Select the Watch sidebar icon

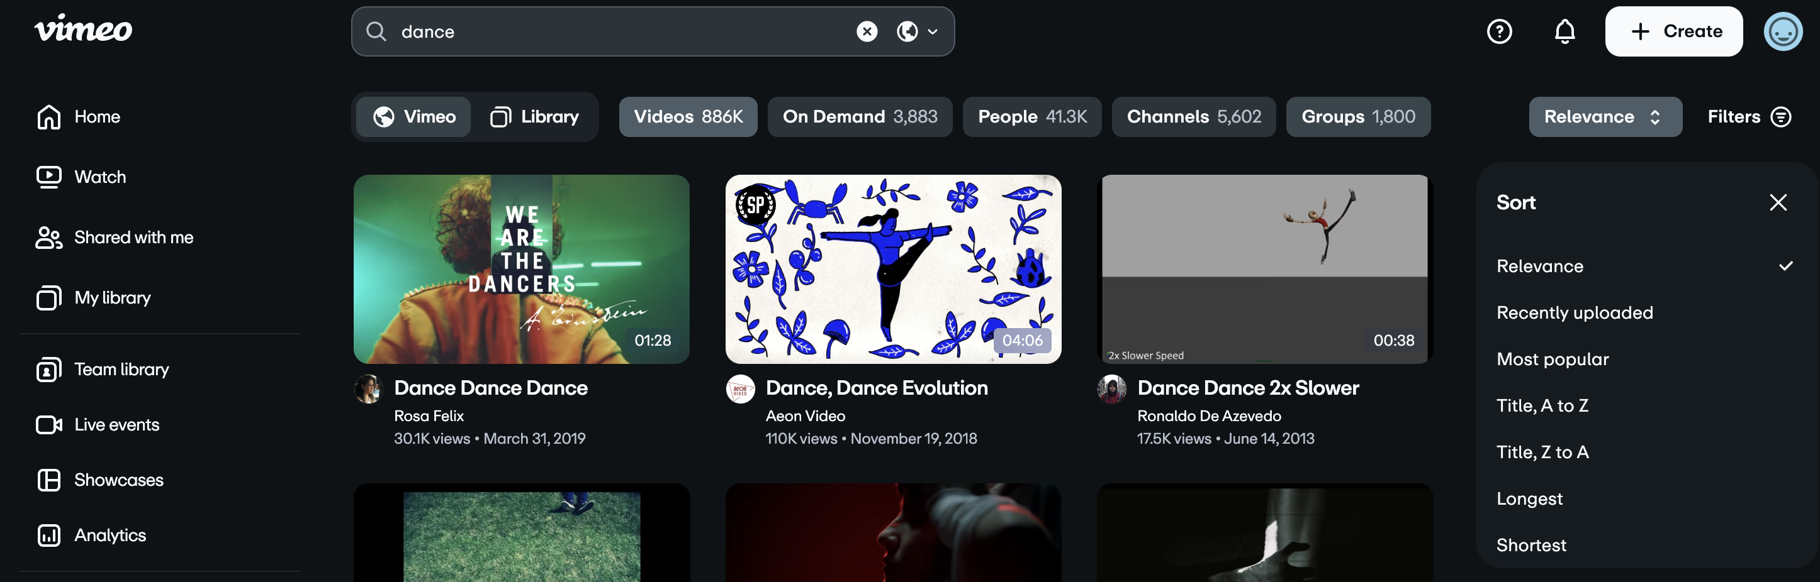click(x=47, y=177)
